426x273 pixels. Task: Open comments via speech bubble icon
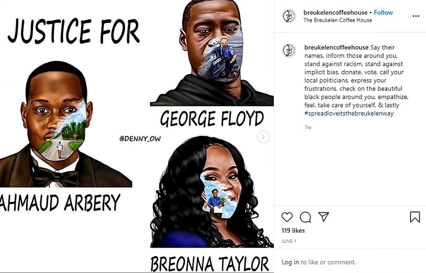coord(305,217)
